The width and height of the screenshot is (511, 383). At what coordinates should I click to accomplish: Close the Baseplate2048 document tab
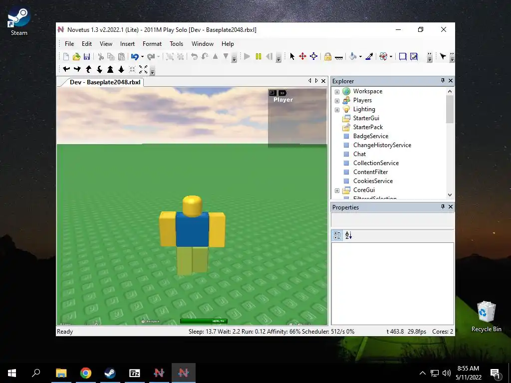323,81
